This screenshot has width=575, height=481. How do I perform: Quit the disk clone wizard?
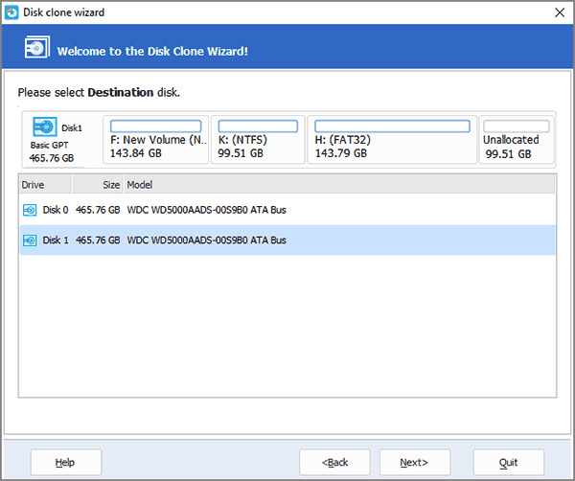click(x=509, y=462)
